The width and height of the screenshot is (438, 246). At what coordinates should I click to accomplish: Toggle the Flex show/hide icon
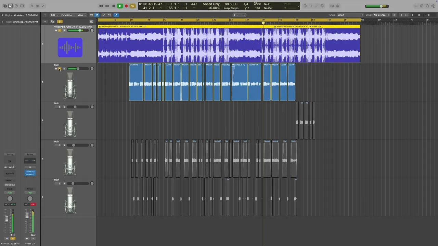pos(109,15)
